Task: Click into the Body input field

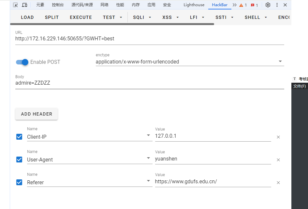Action: tap(150, 83)
